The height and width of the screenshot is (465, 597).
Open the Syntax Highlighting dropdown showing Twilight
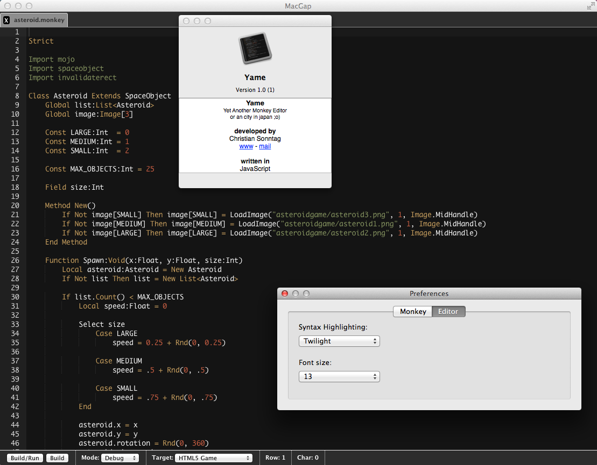[x=339, y=341]
